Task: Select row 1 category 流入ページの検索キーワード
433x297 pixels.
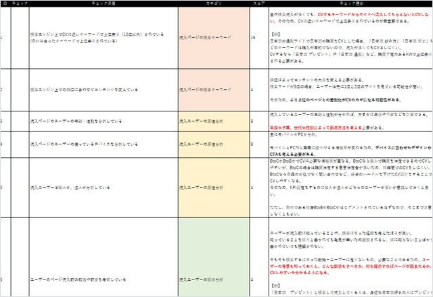Action: pos(214,38)
